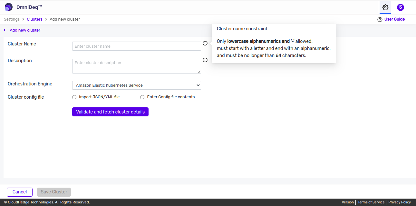This screenshot has height=206, width=416.
Task: Click the Description info icon
Action: [205, 60]
